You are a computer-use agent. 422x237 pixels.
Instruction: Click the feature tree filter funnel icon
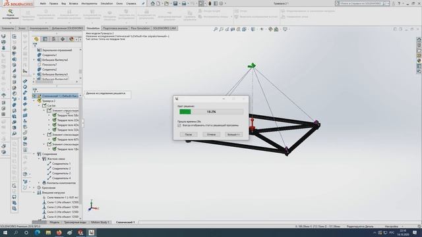point(35,45)
